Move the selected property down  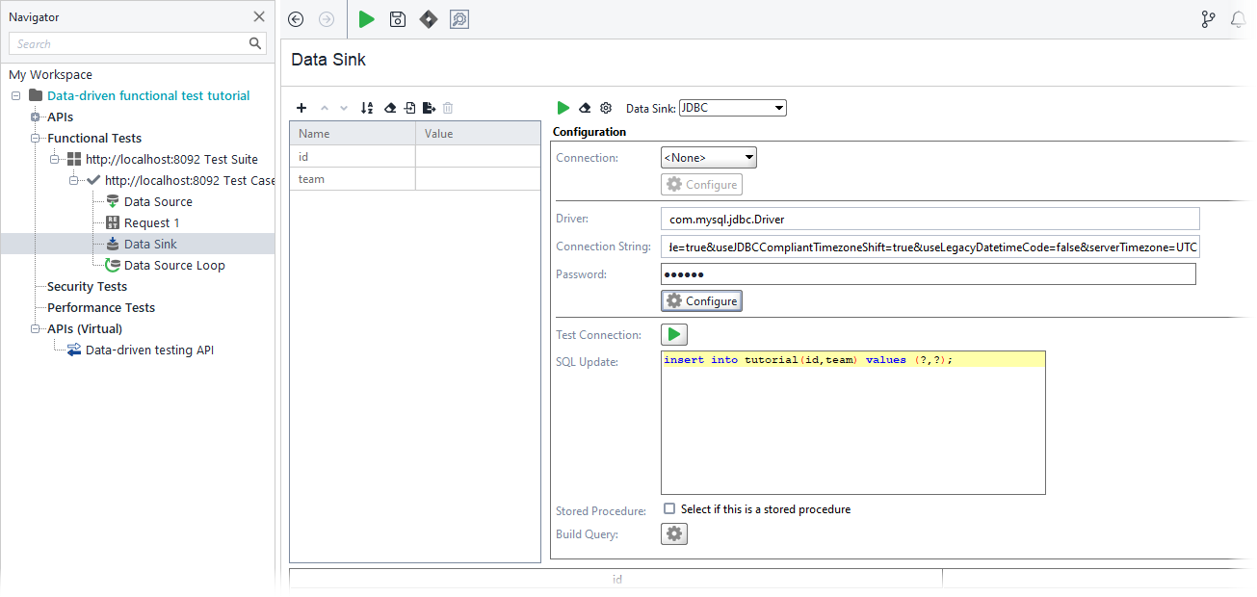coord(343,108)
